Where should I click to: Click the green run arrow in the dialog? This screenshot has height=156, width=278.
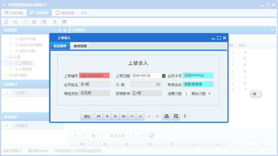(185, 116)
